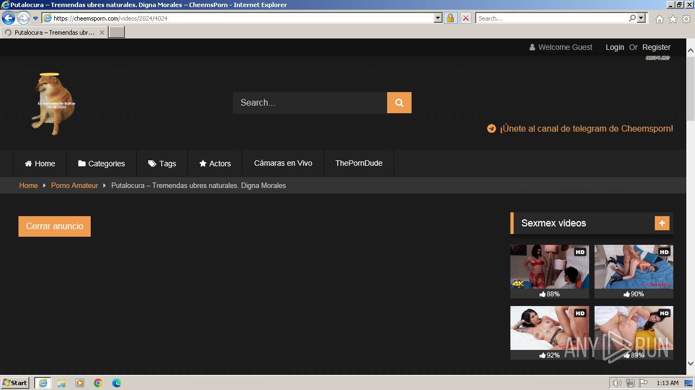Close the Putalocura tab with its X
695x390 pixels.
pyautogui.click(x=102, y=32)
